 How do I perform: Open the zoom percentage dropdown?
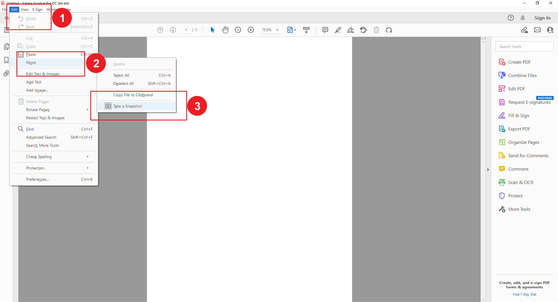tap(277, 30)
